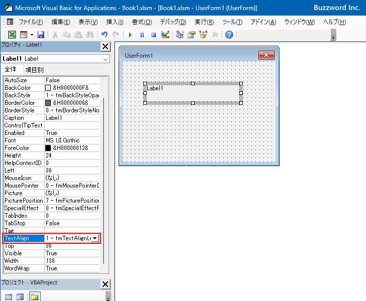Switch to the 項目別 tab
This screenshot has width=366, height=301.
coord(34,70)
